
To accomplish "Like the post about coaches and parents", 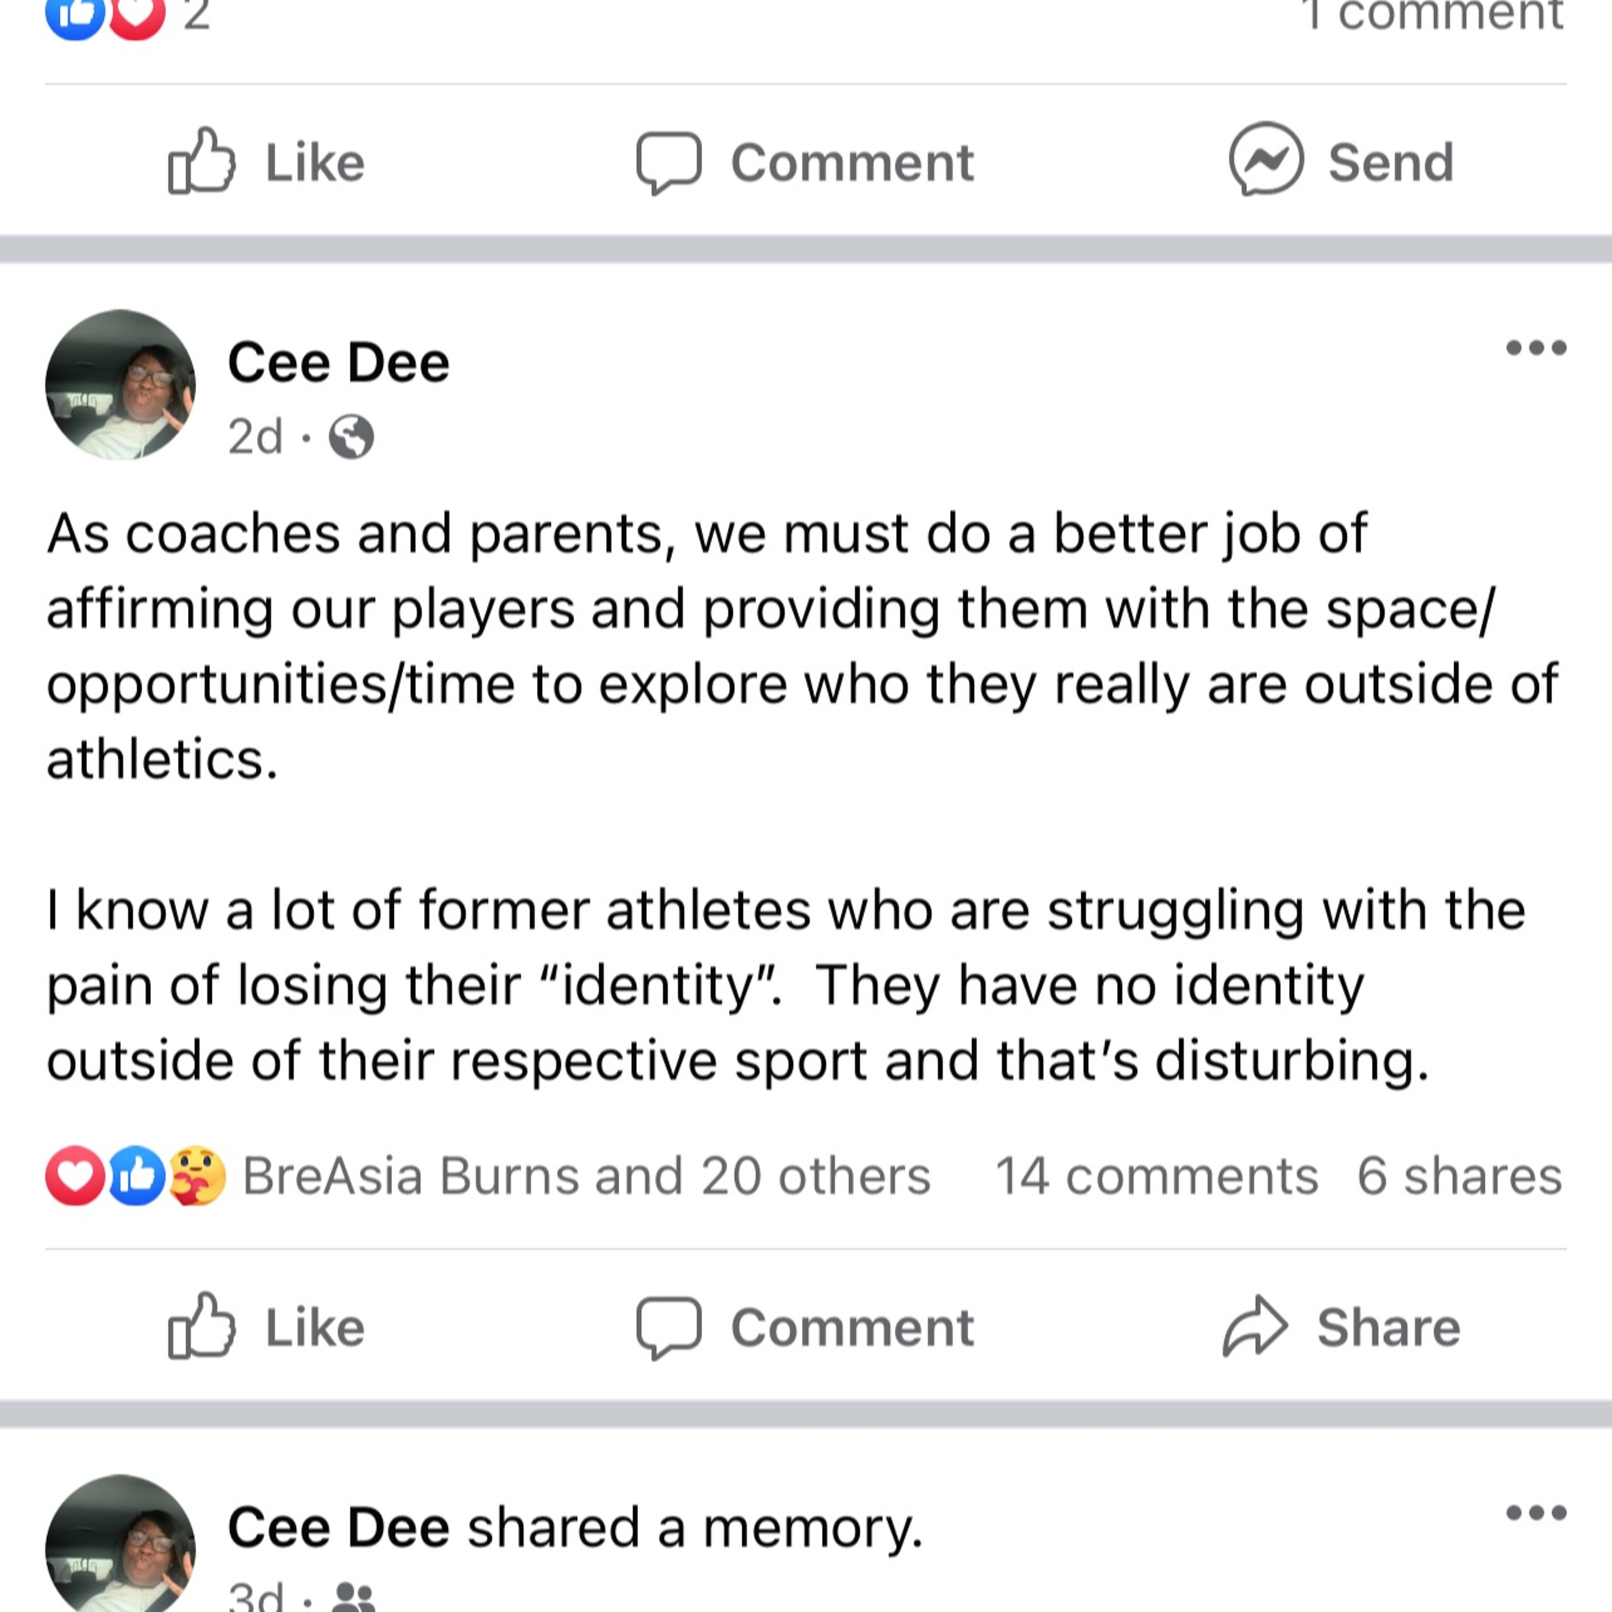I will point(267,1327).
